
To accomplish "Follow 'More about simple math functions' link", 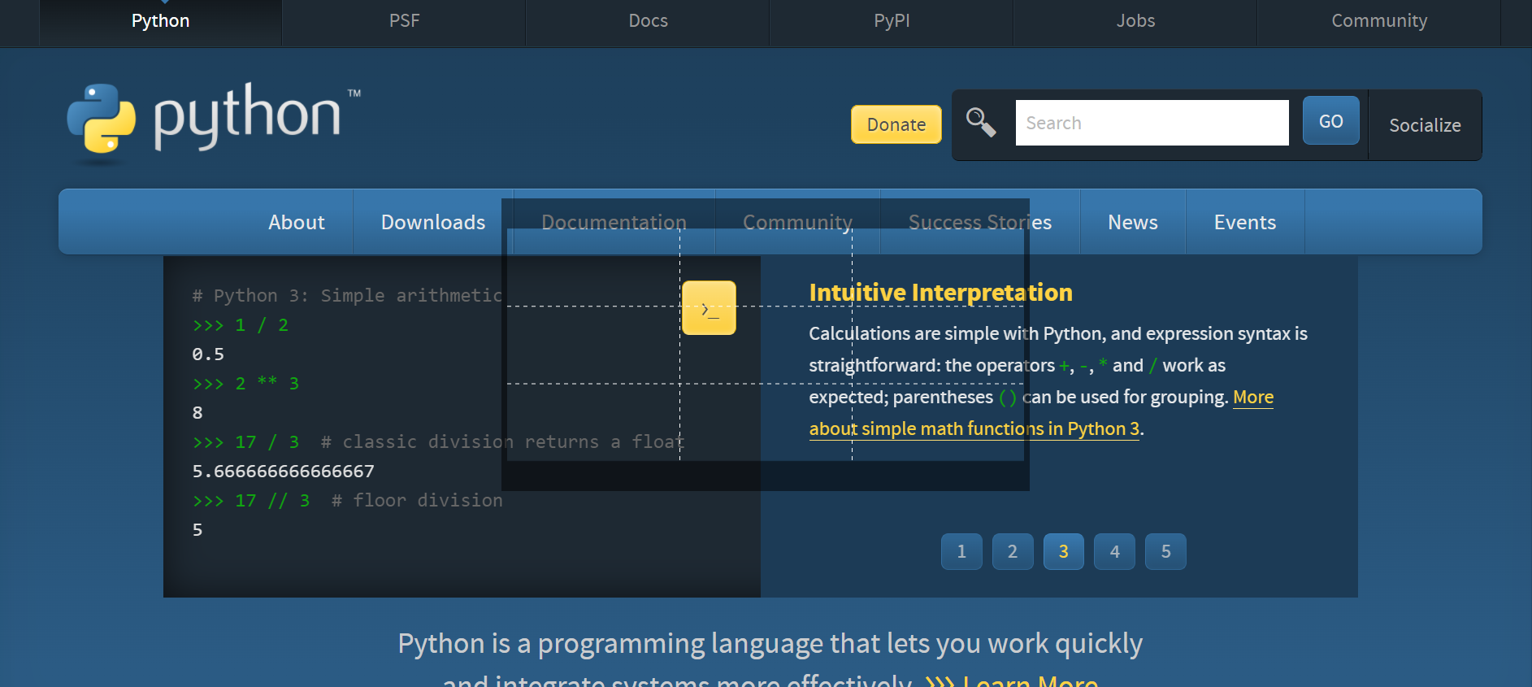I will [x=974, y=428].
